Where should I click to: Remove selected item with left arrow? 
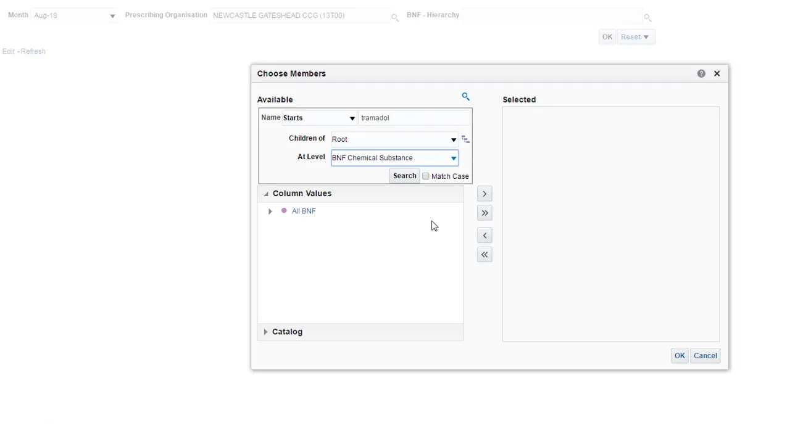coord(484,236)
